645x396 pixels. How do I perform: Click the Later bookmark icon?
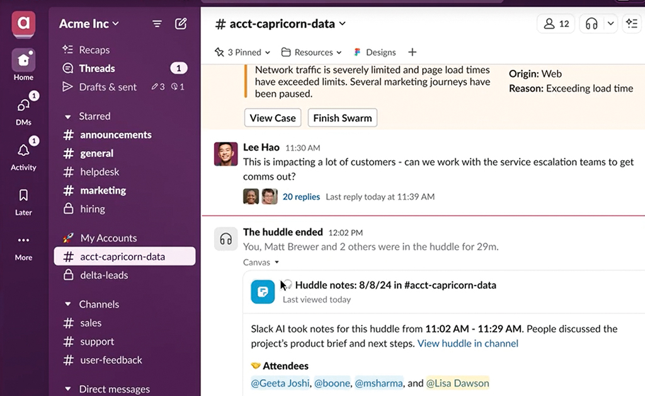click(23, 195)
